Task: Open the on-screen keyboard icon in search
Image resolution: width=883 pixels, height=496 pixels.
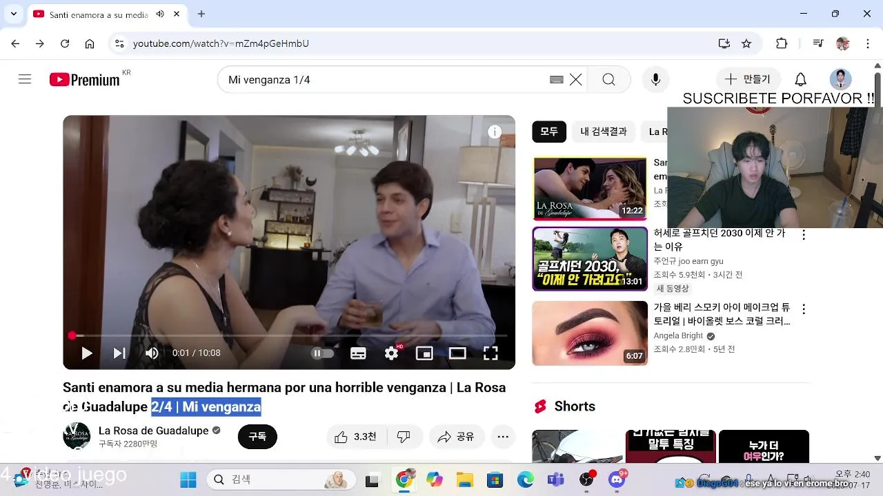Action: (557, 80)
